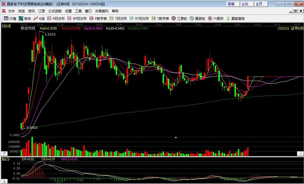
Task: Select the Ma10=0.8788 value
Action: tap(71, 28)
